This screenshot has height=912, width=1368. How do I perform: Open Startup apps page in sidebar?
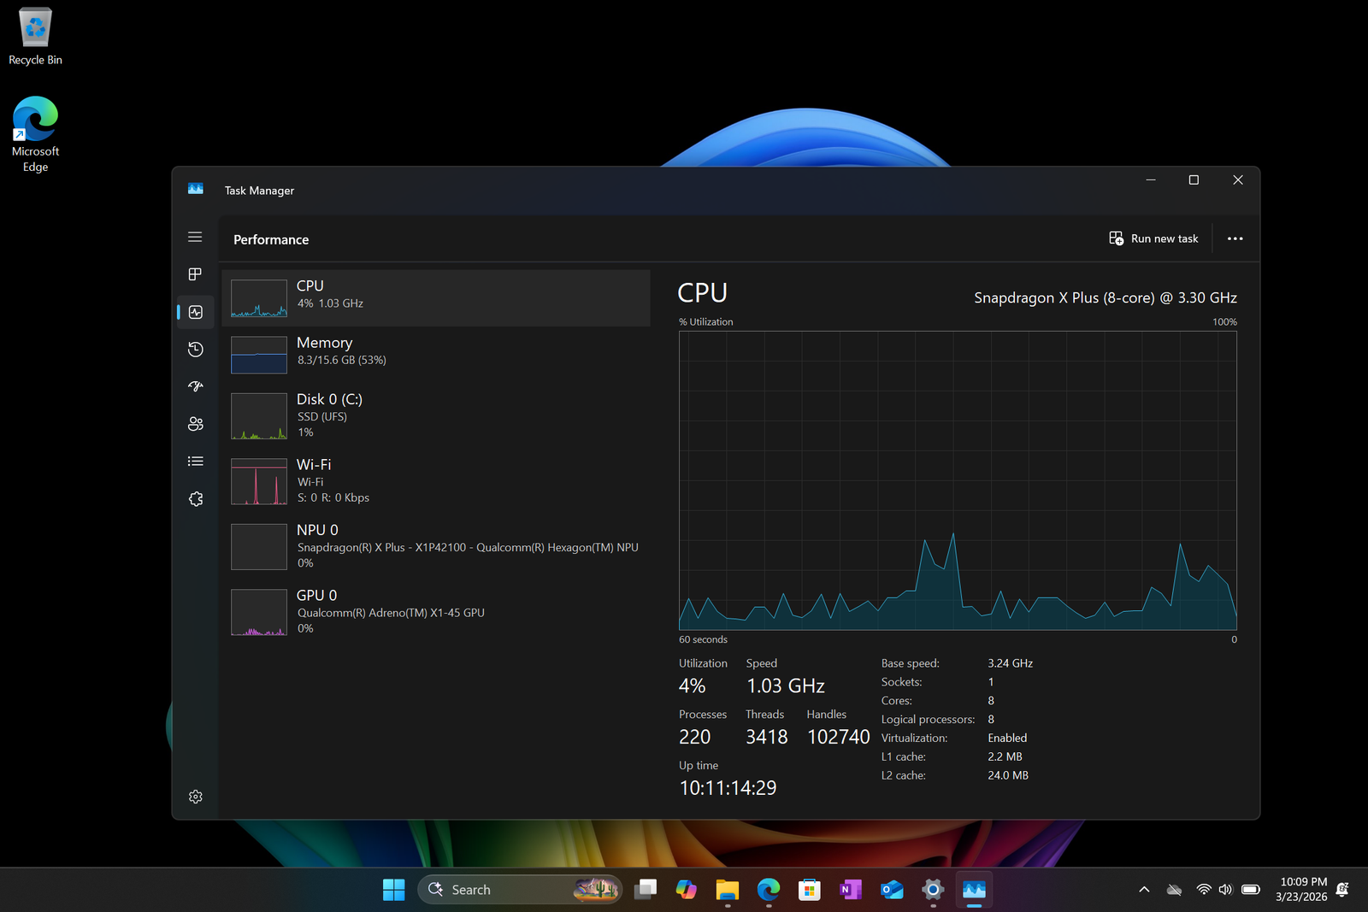click(x=195, y=386)
